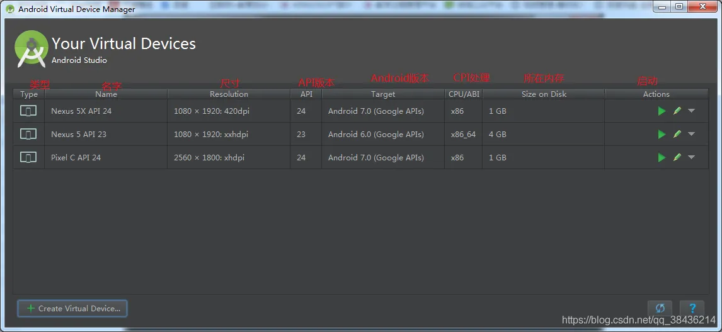Click the x86_64 CPU/ABI cell

coord(463,135)
